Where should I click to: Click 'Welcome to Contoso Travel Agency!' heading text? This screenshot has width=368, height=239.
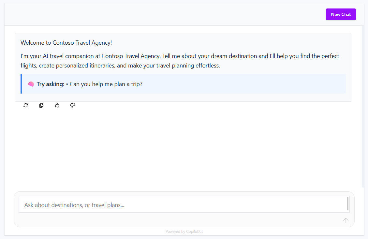[66, 43]
